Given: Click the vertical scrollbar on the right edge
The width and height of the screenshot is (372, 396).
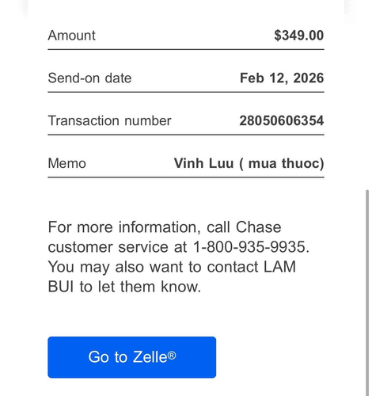Looking at the screenshot, I should point(367,292).
